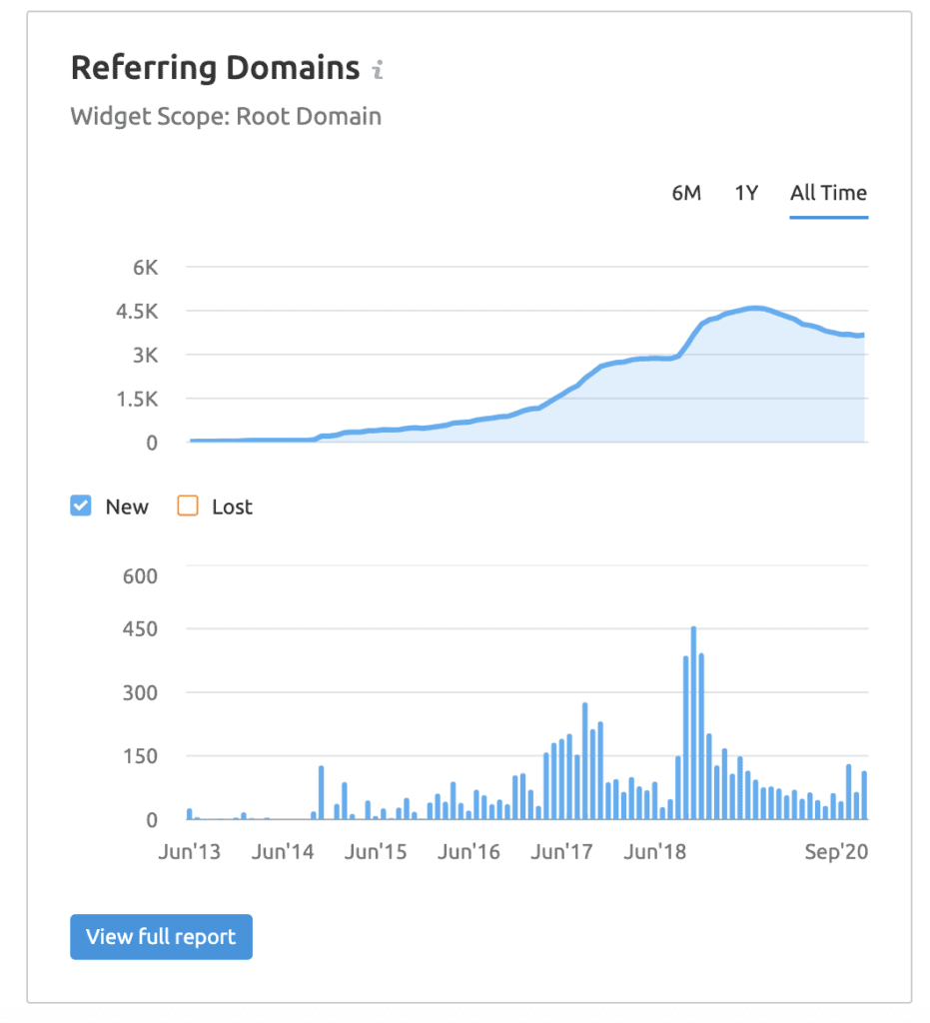Select the All Time range tab
Image resolution: width=930 pixels, height=1023 pixels.
coord(828,193)
